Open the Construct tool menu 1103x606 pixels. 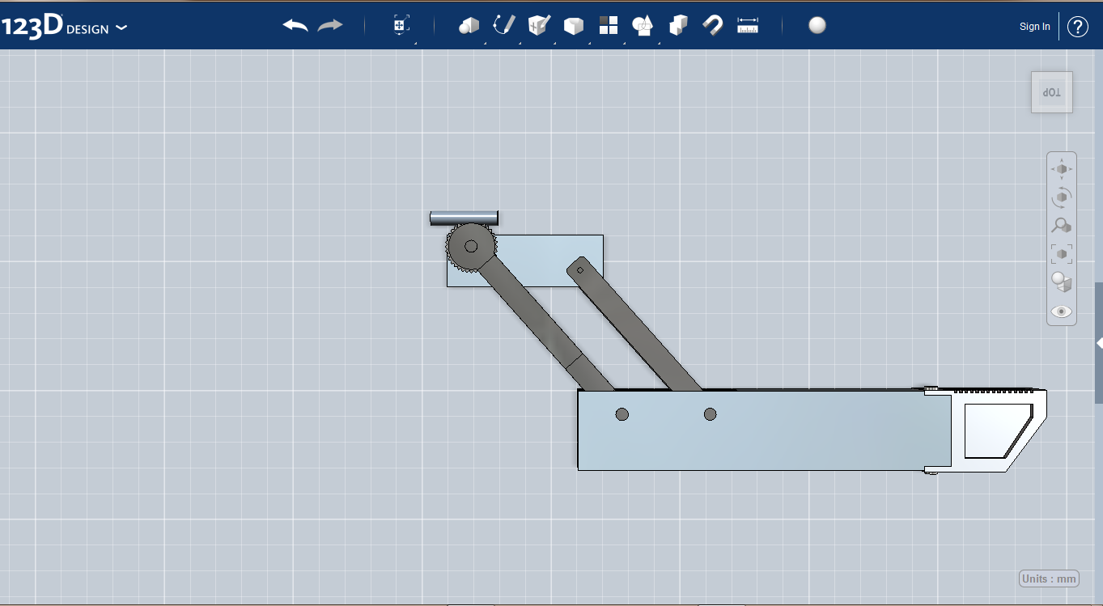click(539, 25)
